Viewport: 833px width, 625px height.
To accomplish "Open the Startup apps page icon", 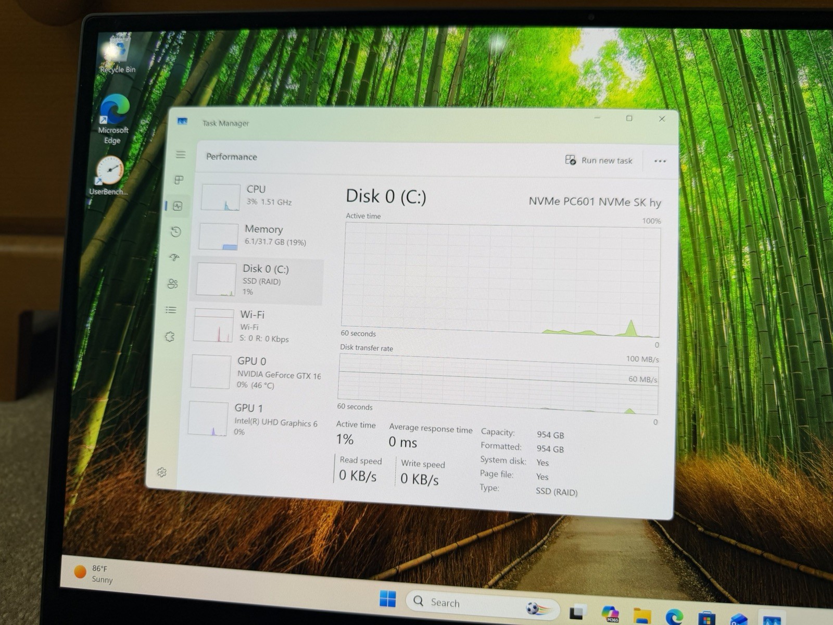I will (174, 257).
